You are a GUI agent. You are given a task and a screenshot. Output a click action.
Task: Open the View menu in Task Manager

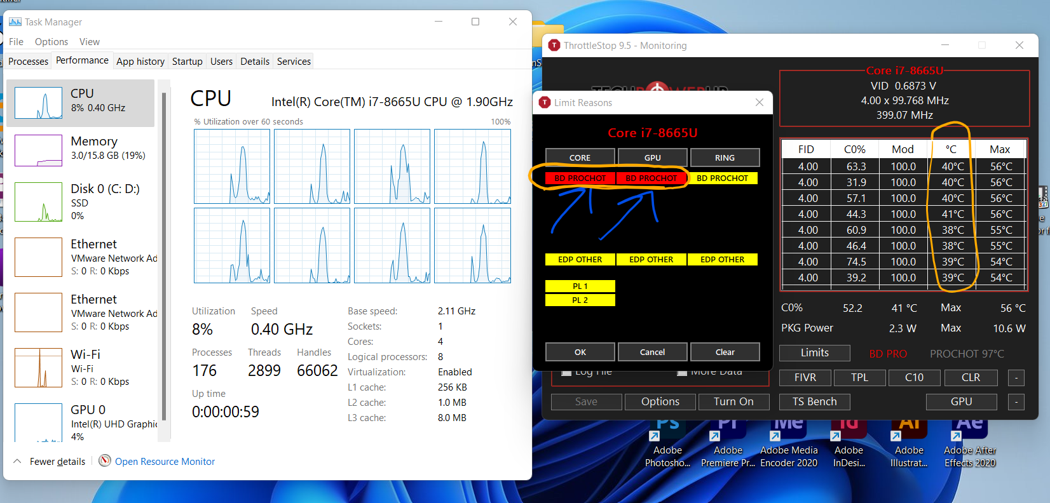[x=90, y=41]
